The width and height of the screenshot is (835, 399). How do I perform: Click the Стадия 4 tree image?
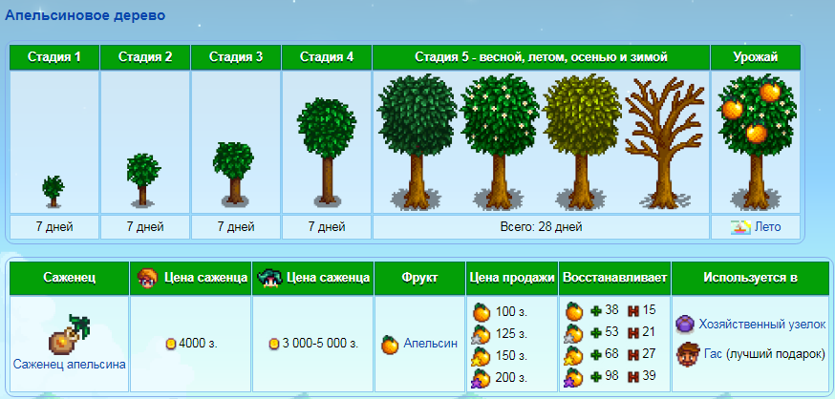point(327,152)
